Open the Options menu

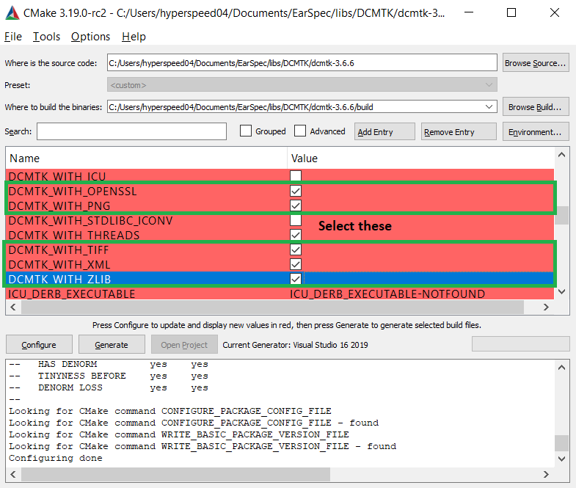[x=90, y=37]
